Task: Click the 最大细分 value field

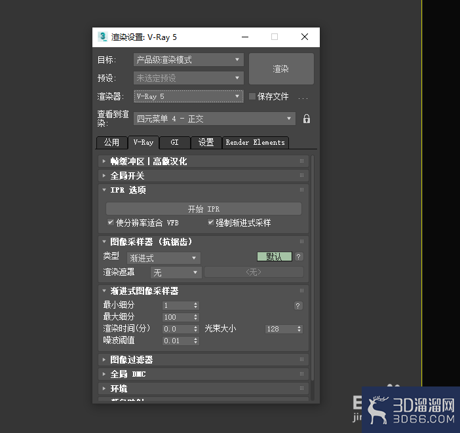Action: 178,317
